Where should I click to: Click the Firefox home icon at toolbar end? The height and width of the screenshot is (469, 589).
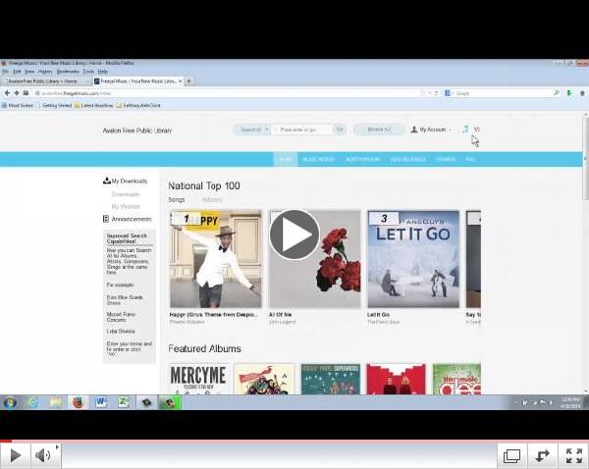pos(582,93)
